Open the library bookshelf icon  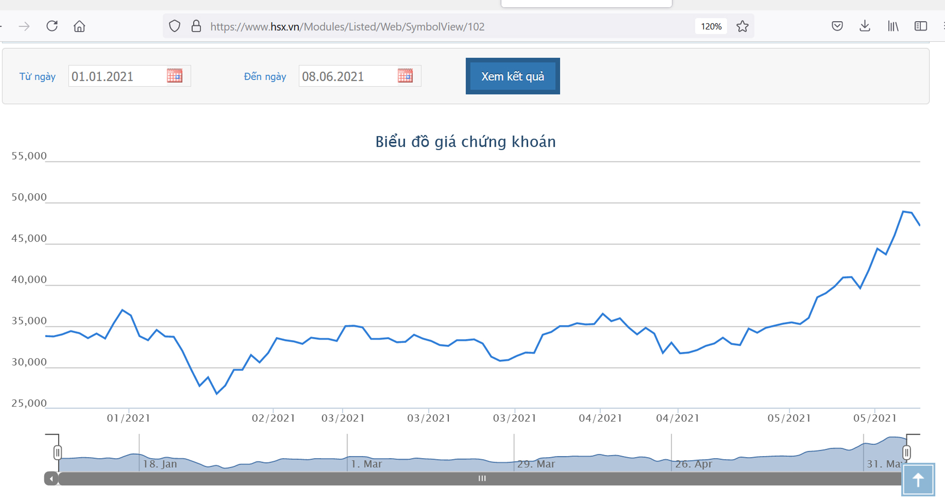(892, 26)
